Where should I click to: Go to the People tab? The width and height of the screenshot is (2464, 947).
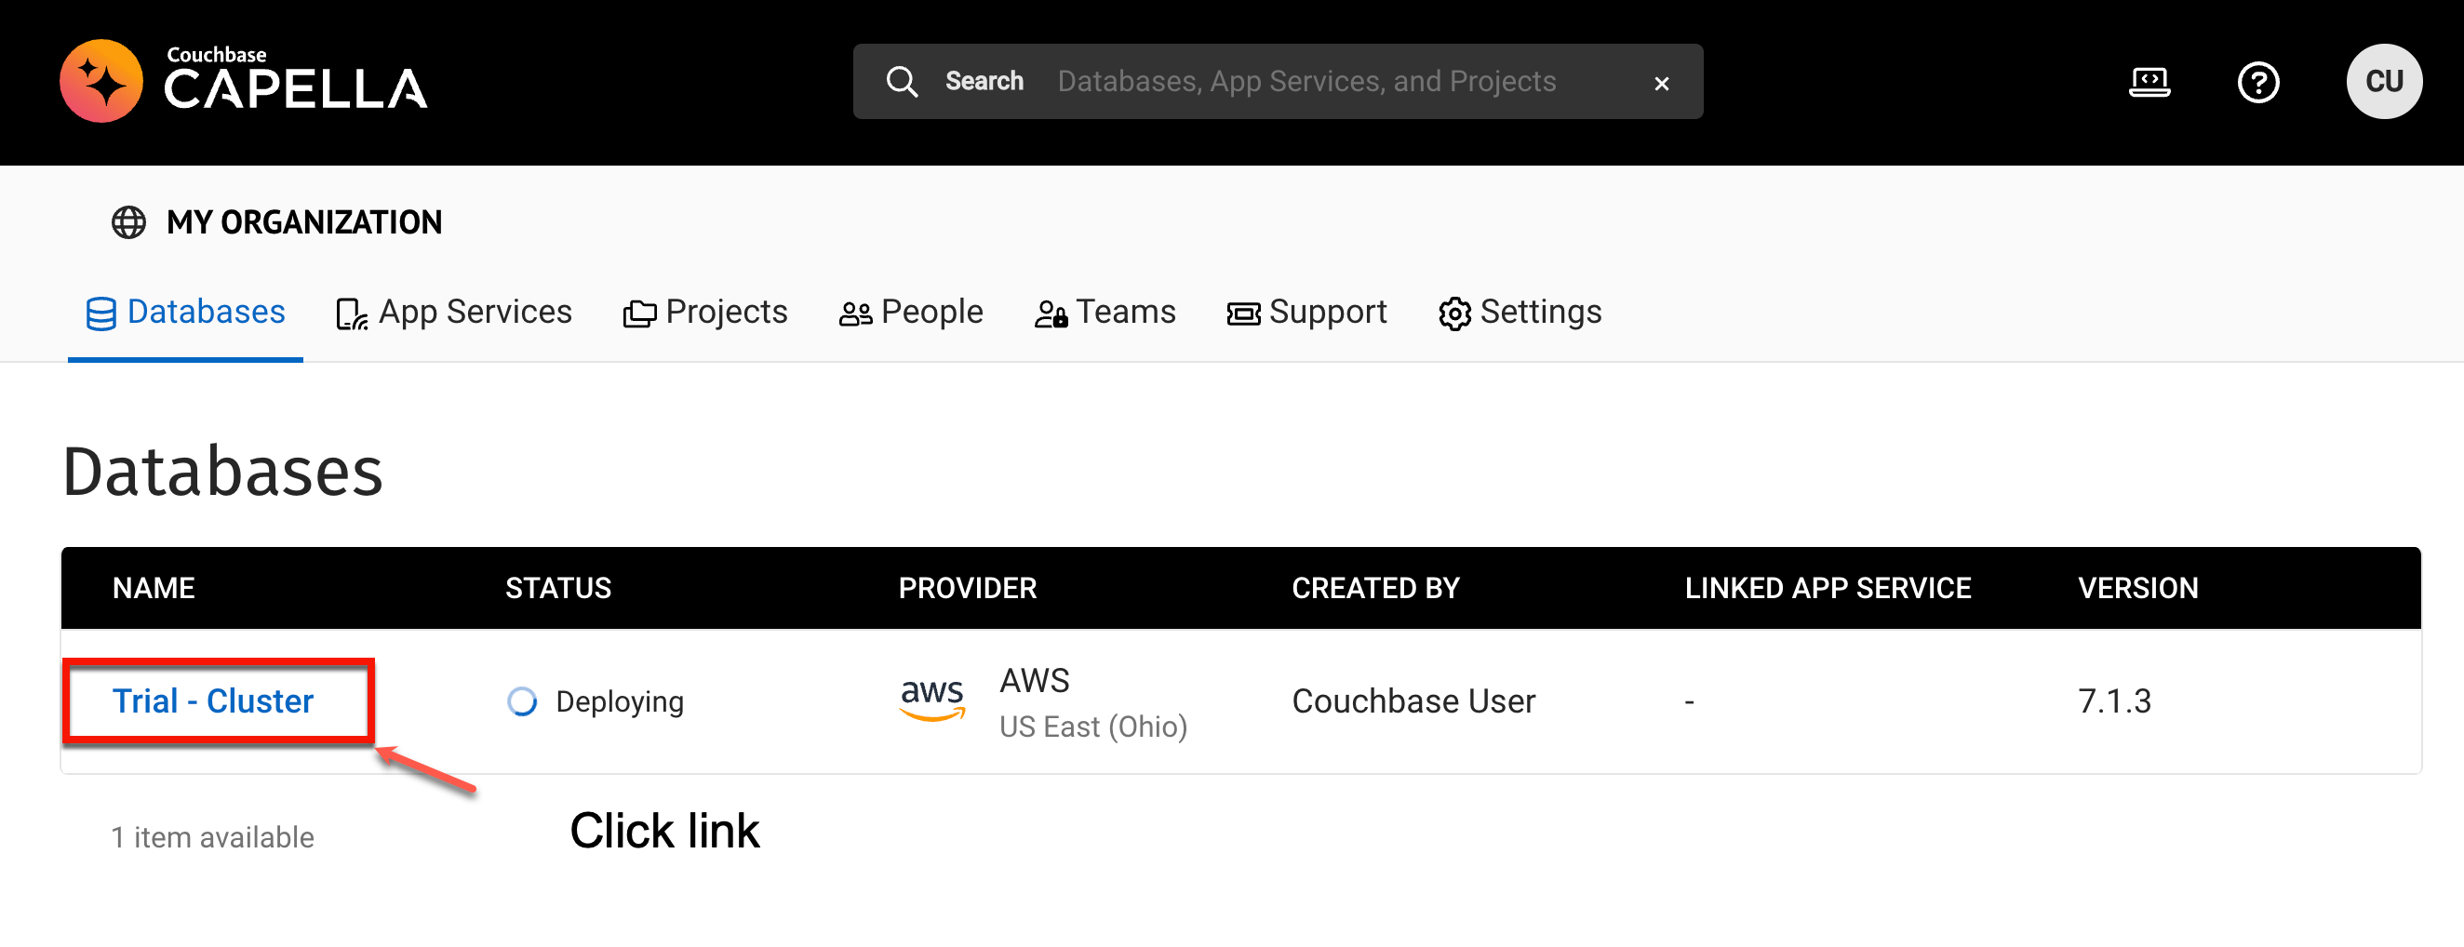click(911, 312)
